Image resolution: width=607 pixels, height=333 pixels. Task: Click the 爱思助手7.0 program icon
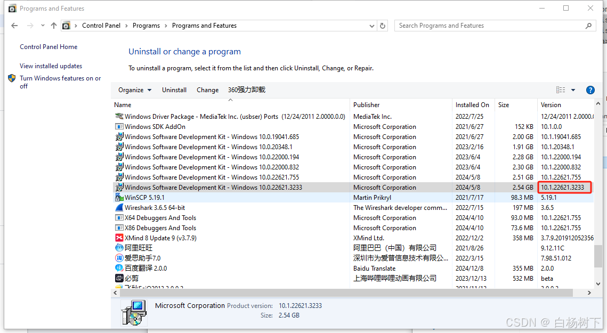(119, 258)
